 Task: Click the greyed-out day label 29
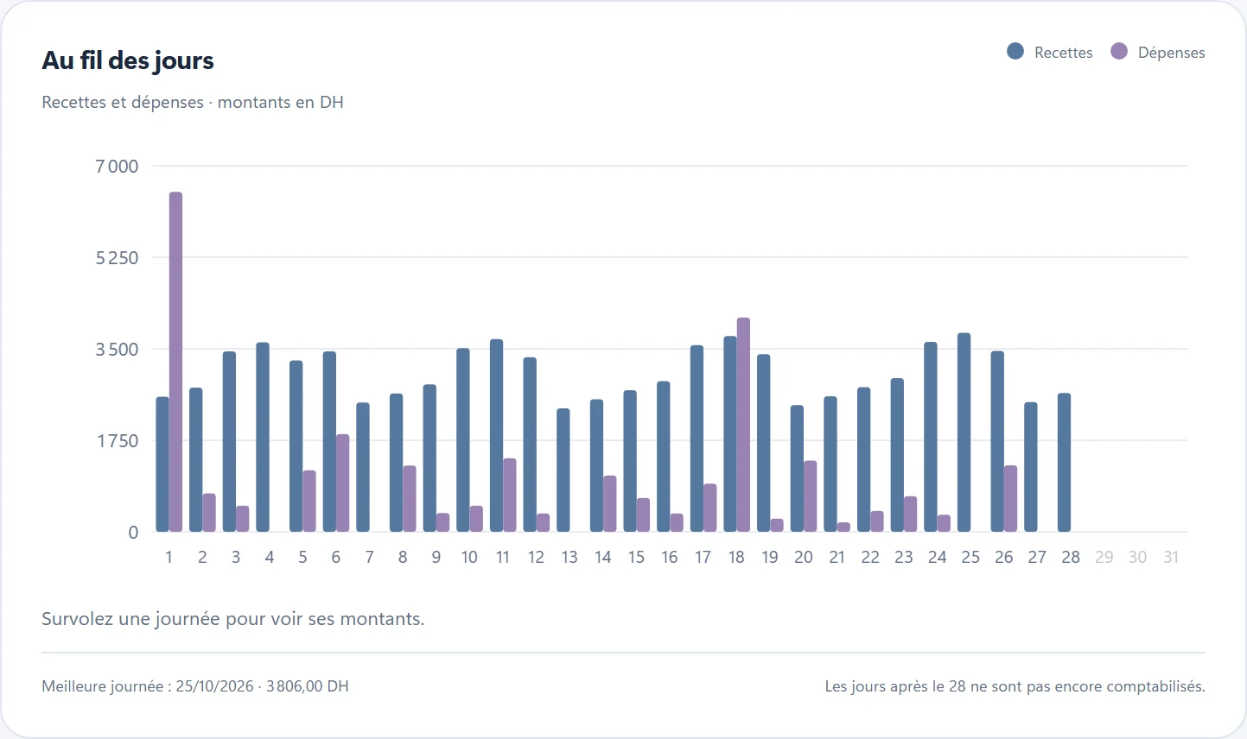pos(1104,557)
